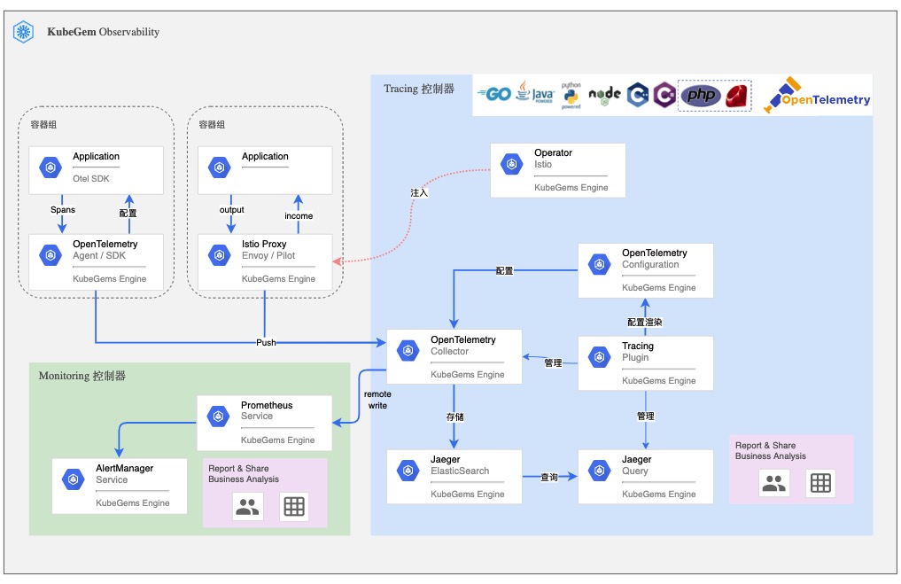Choose the Python language logo
901x584 pixels.
pyautogui.click(x=571, y=95)
